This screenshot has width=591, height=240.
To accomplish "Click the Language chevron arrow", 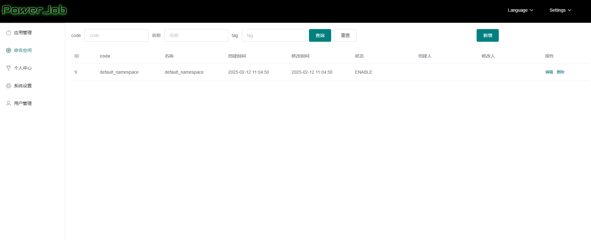I will [x=532, y=10].
